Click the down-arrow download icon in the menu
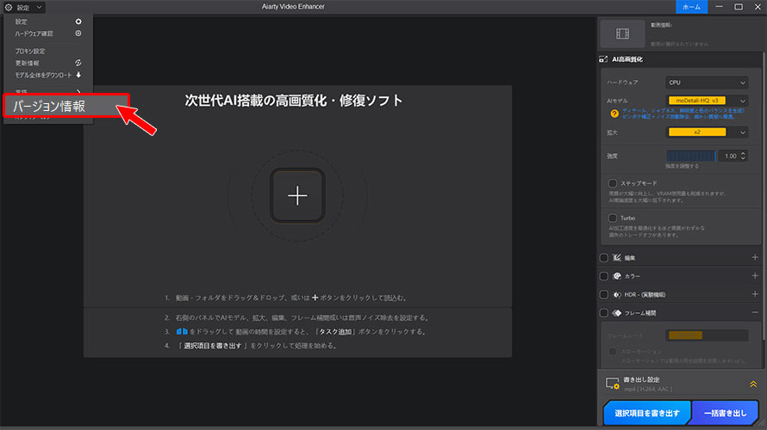The image size is (767, 430). coord(78,75)
